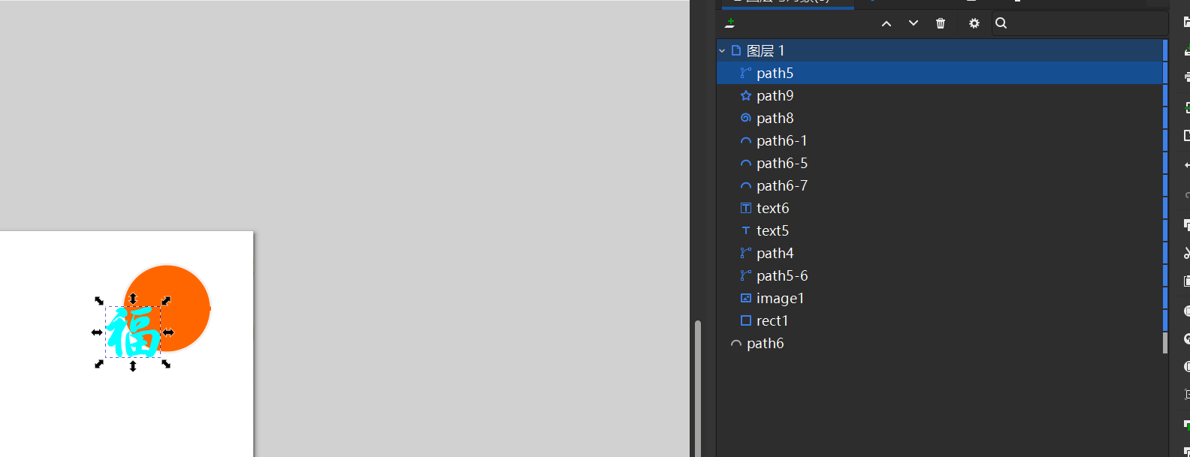Click the image icon beside image1

(746, 299)
